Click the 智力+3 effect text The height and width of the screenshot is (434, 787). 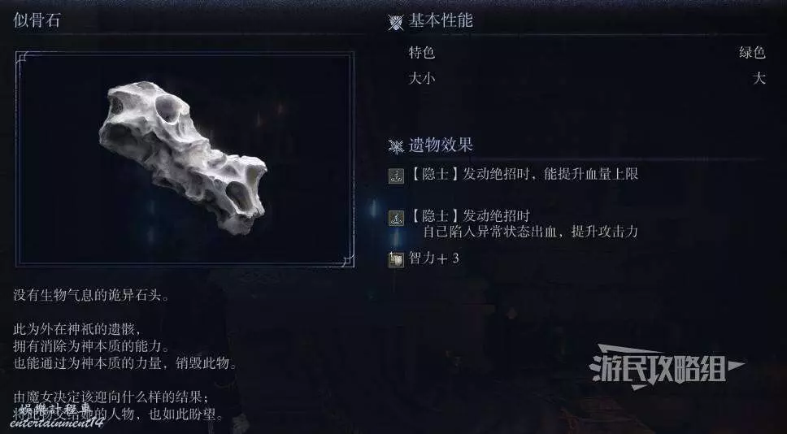pos(434,259)
